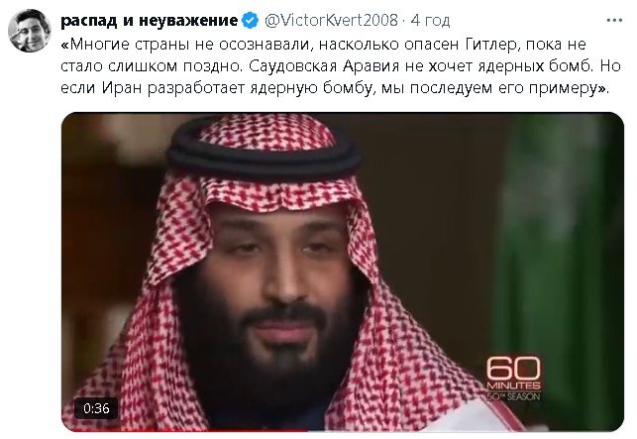
Task: Open profile via name распад и неуважение
Action: pyautogui.click(x=149, y=21)
